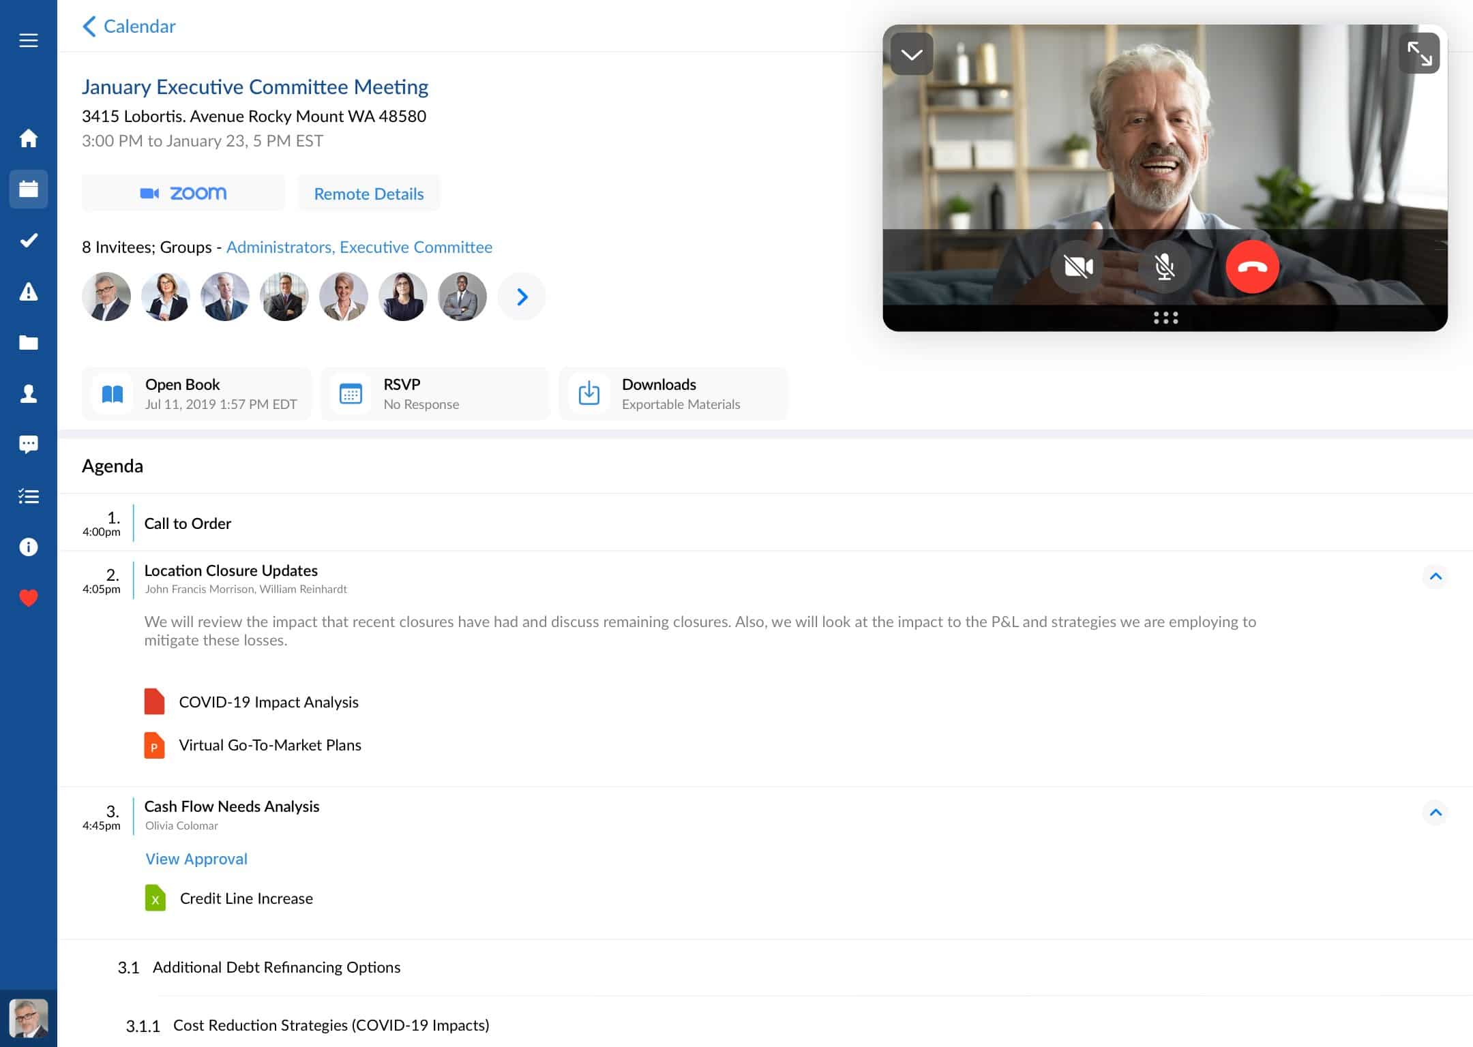Click the Open Book icon
This screenshot has height=1047, width=1473.
[113, 394]
